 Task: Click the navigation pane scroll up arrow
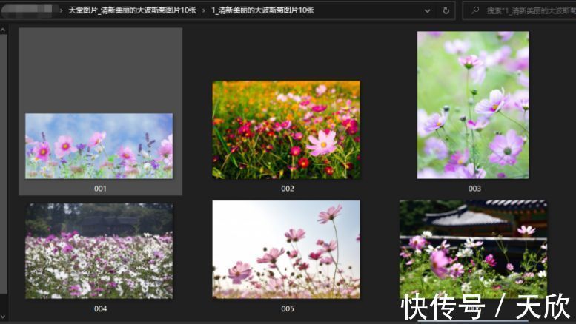tap(3, 30)
